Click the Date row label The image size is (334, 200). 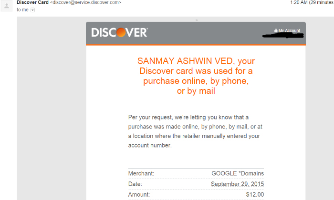coord(135,184)
